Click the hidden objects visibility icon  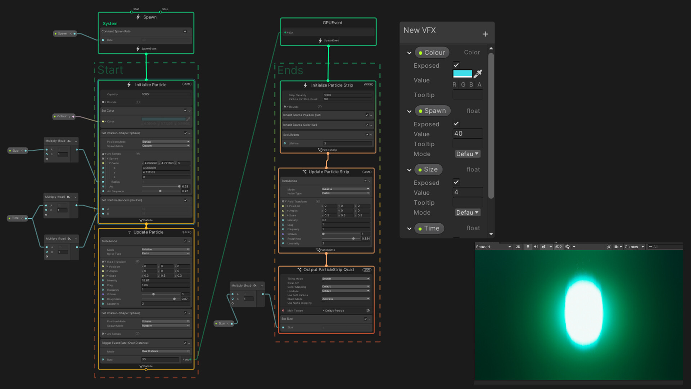(x=558, y=247)
